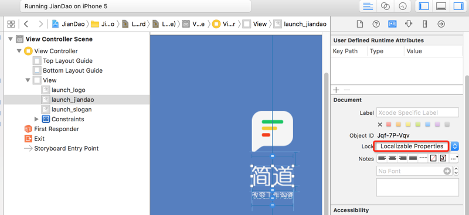This screenshot has width=469, height=215.
Task: Hide the utilities panel
Action: pos(458,6)
